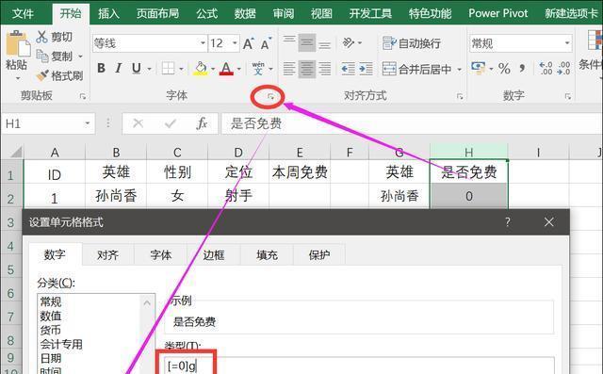The image size is (603, 374).
Task: Click the insert function fx button
Action: click(x=202, y=123)
